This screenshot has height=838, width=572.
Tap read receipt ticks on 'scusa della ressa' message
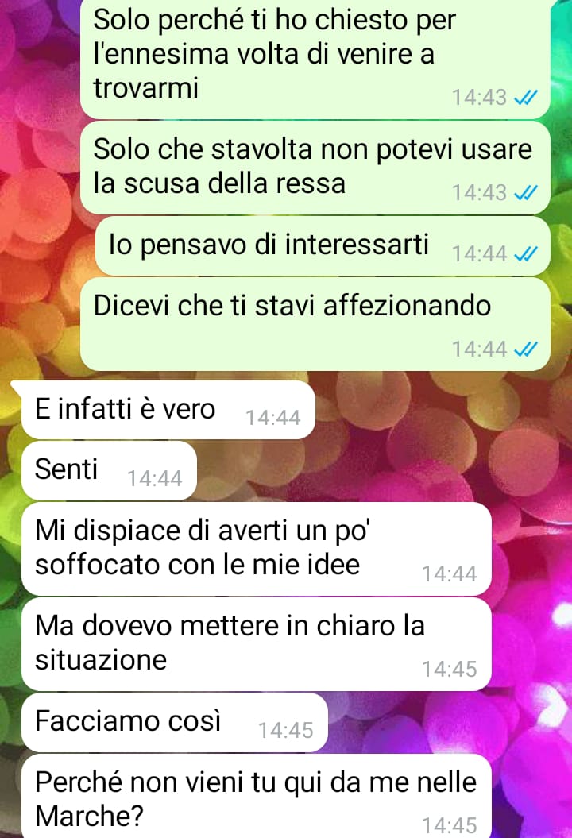tap(525, 193)
